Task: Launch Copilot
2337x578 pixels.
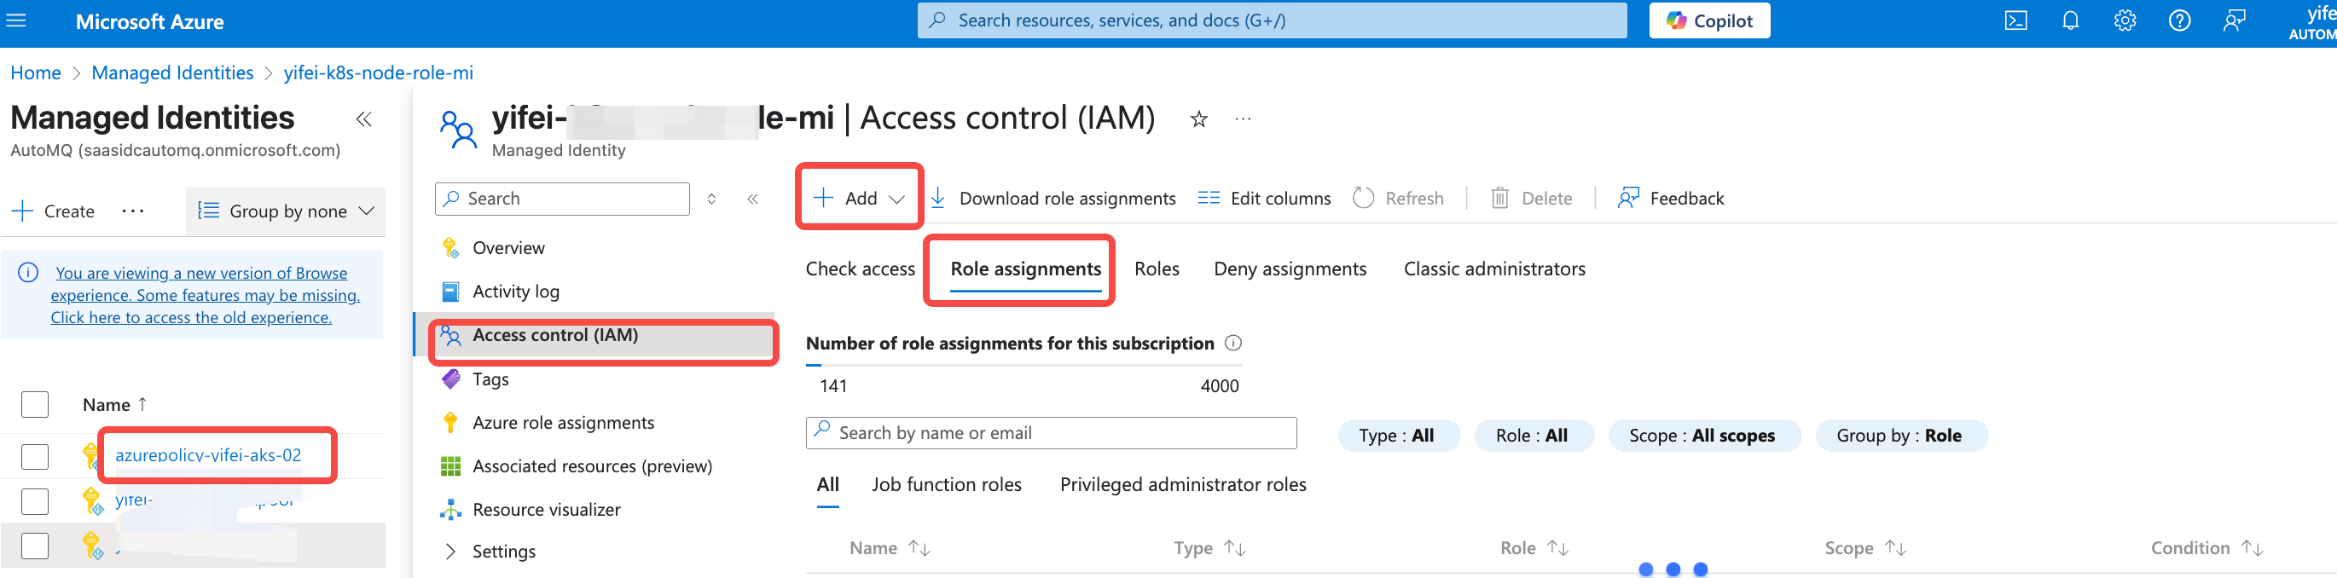Action: (x=1709, y=20)
